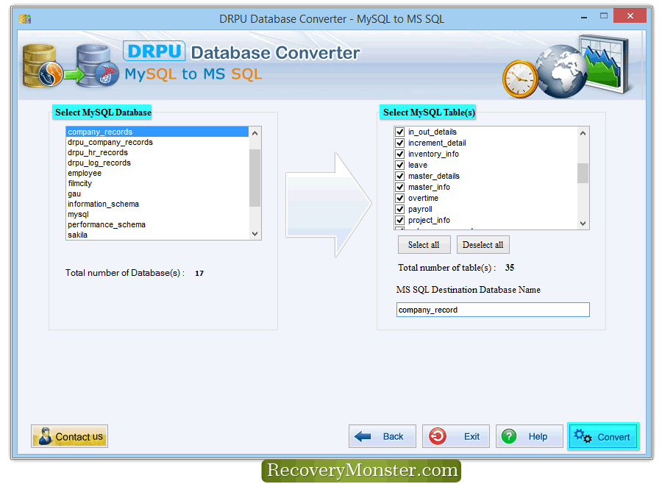
Task: Click the green arrow between database icons
Action: point(74,75)
